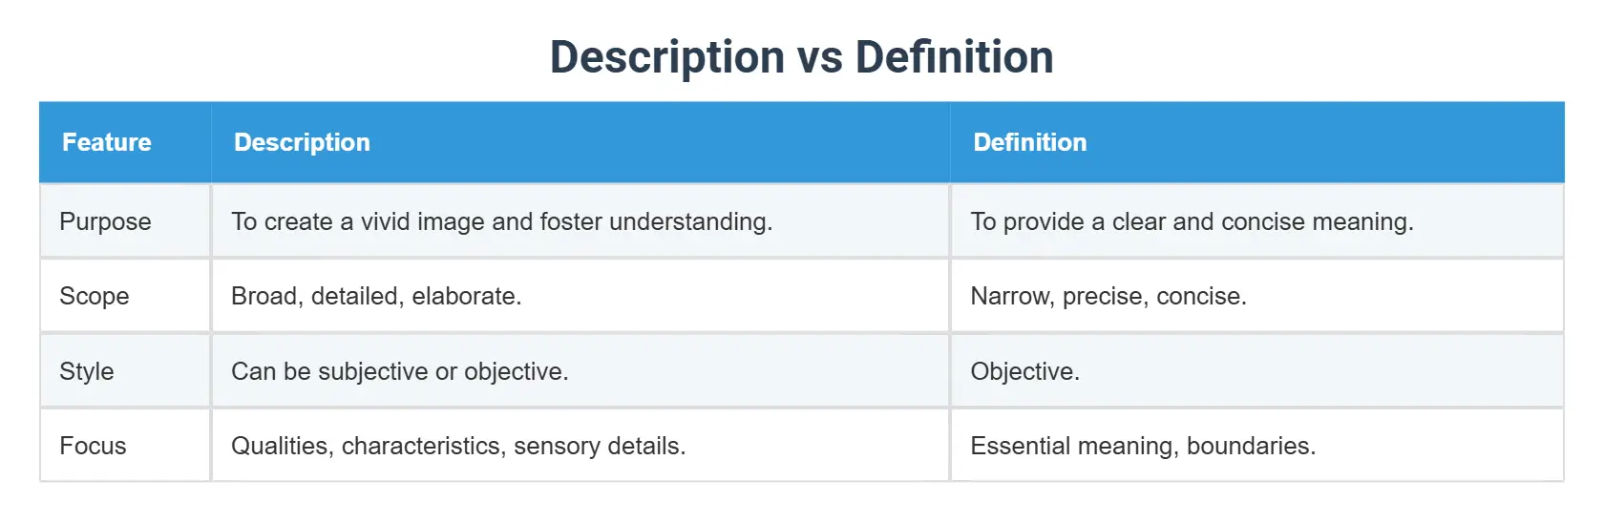Click the "Feature" column header

[107, 142]
